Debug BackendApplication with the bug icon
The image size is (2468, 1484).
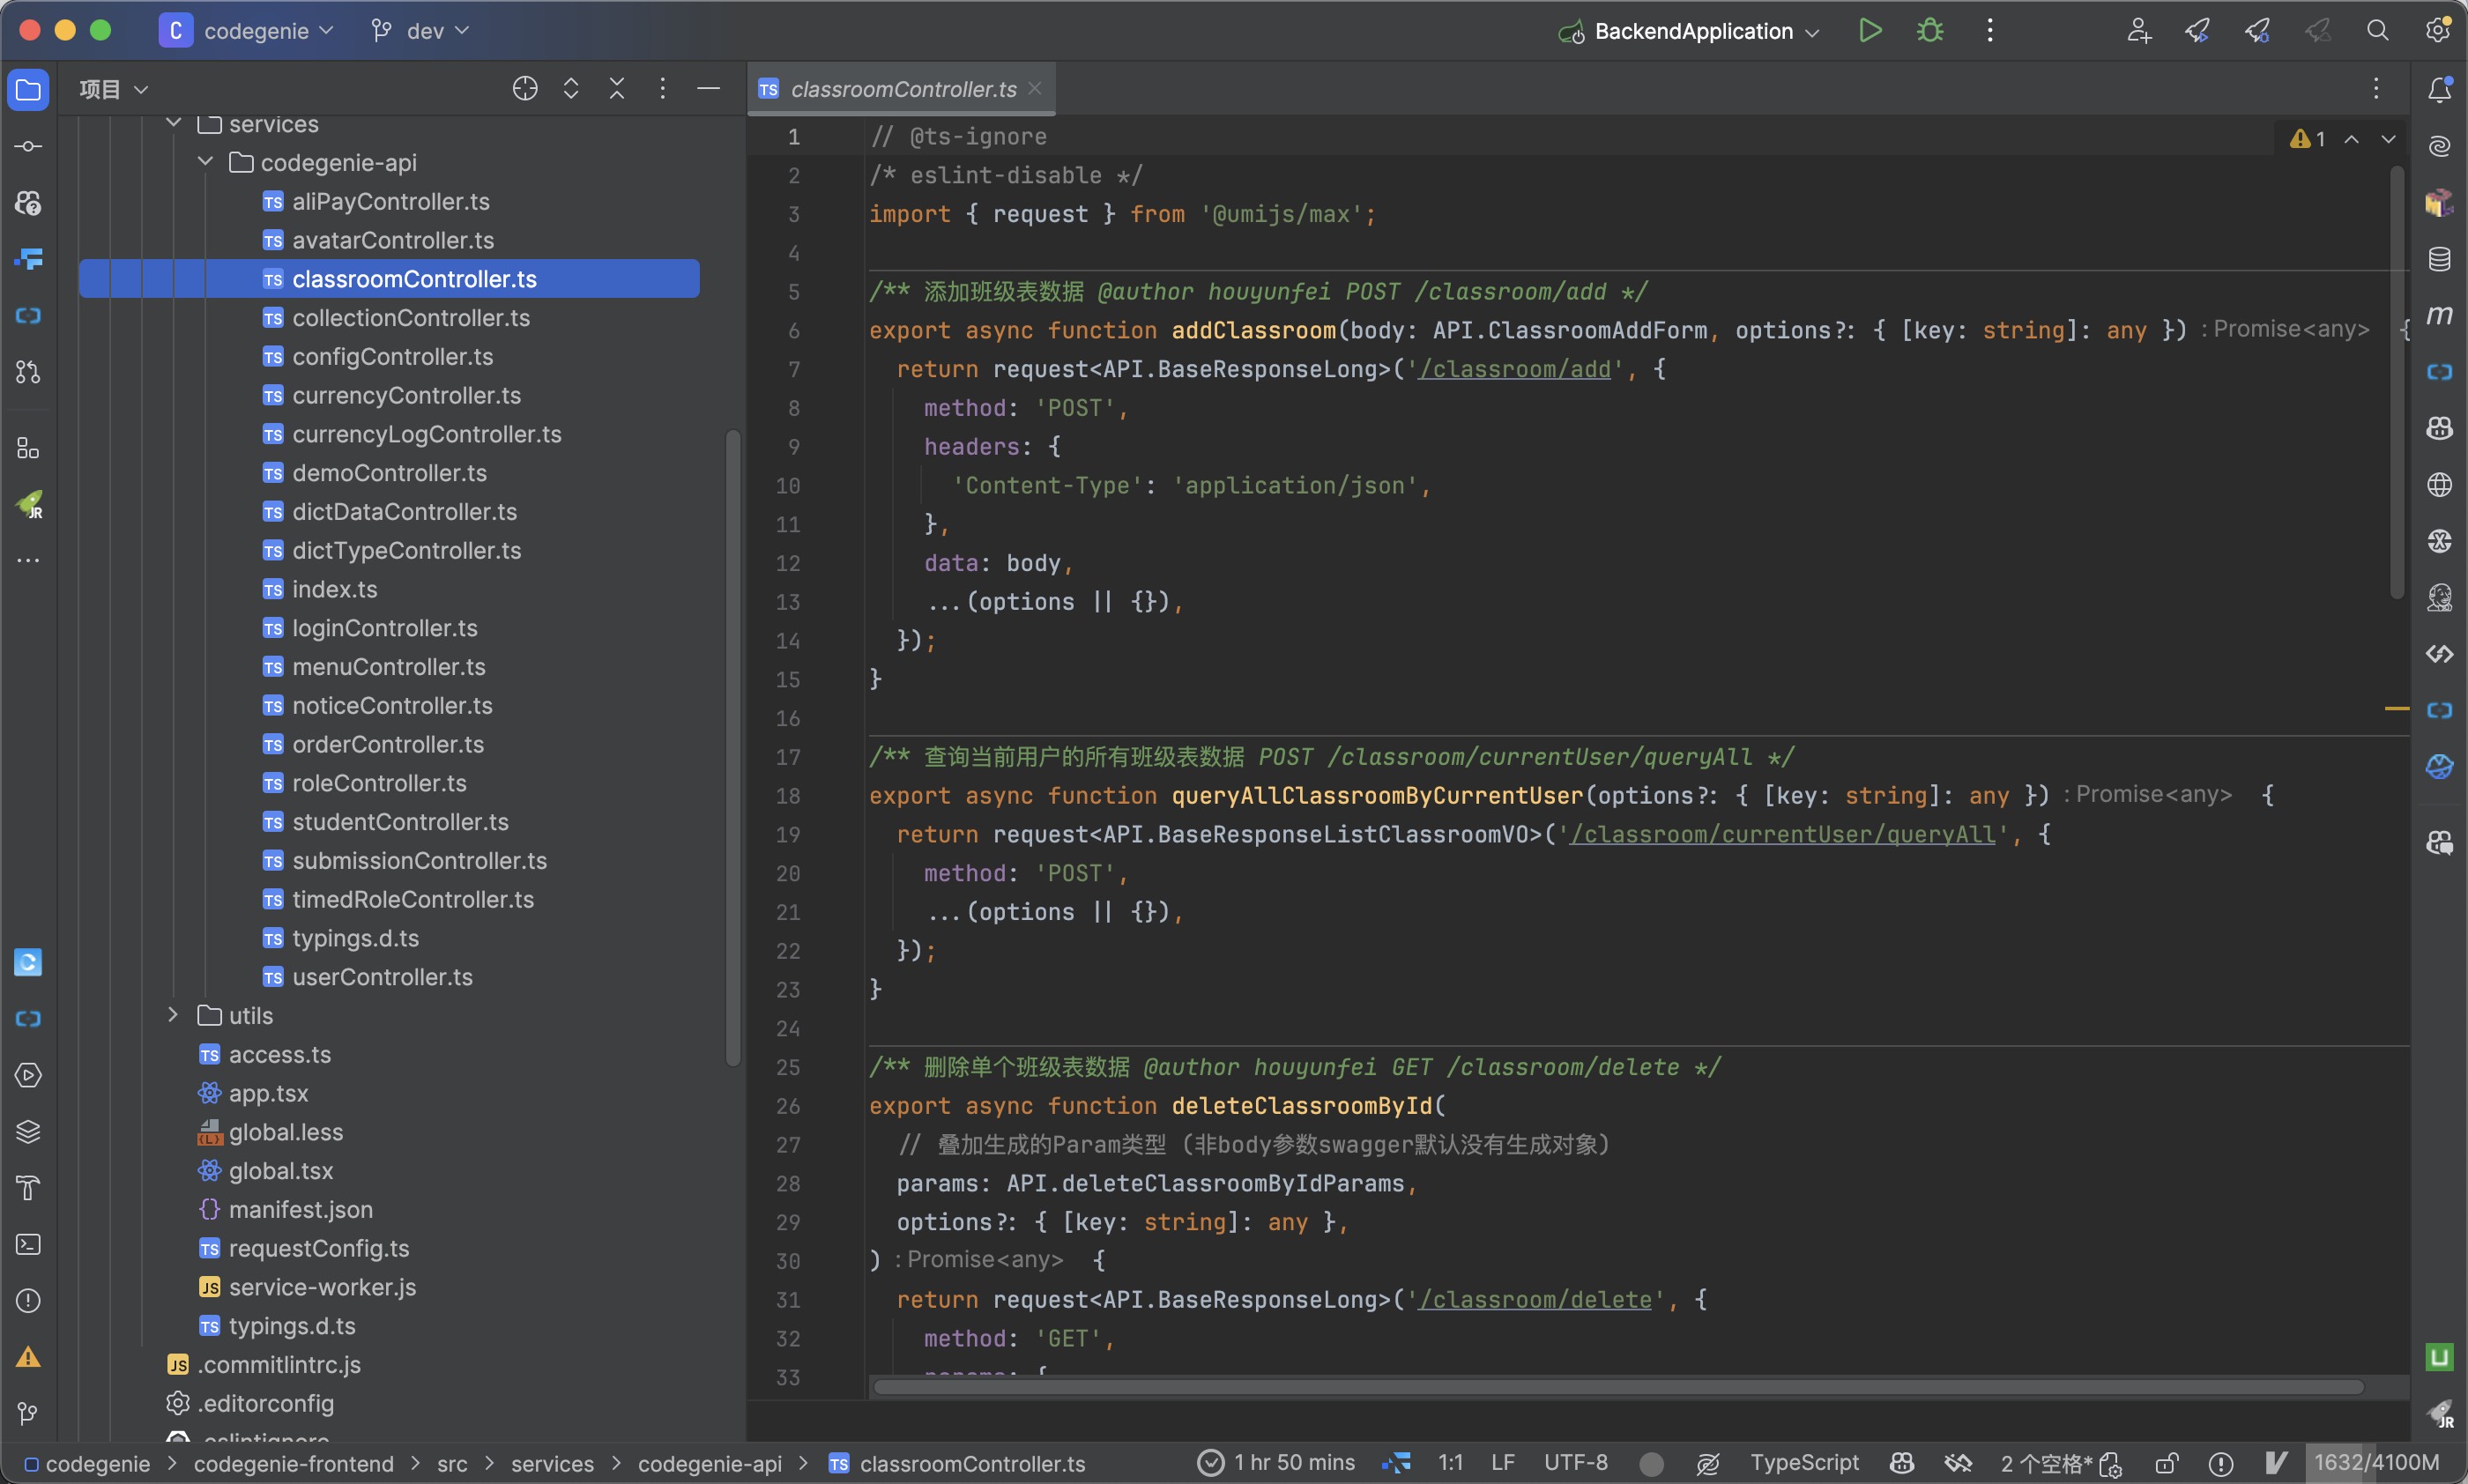pyautogui.click(x=1929, y=30)
